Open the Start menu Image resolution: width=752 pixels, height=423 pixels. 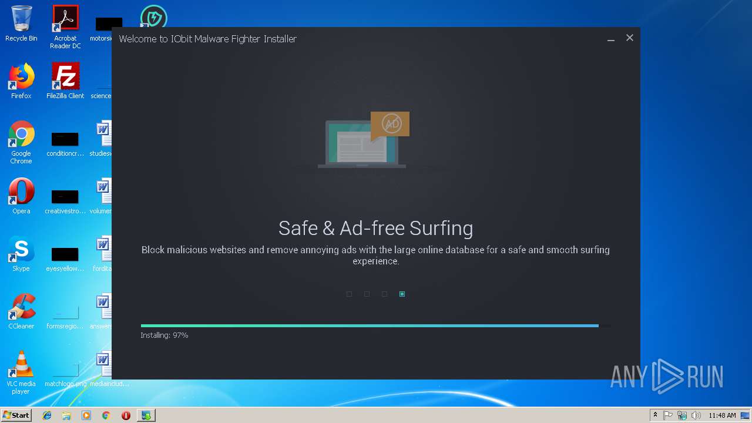click(16, 415)
